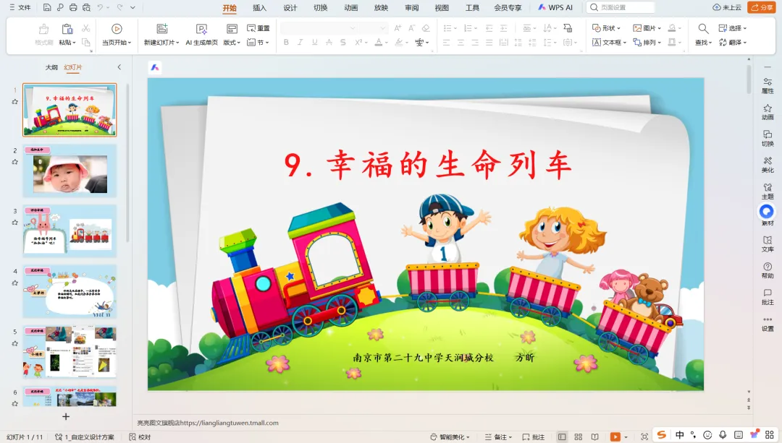Open the 图片 picture dropdown
The image size is (782, 443).
647,28
